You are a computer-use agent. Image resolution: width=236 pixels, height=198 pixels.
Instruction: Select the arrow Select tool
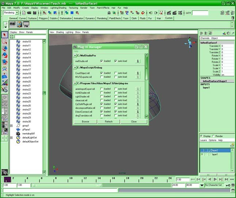click(4, 35)
